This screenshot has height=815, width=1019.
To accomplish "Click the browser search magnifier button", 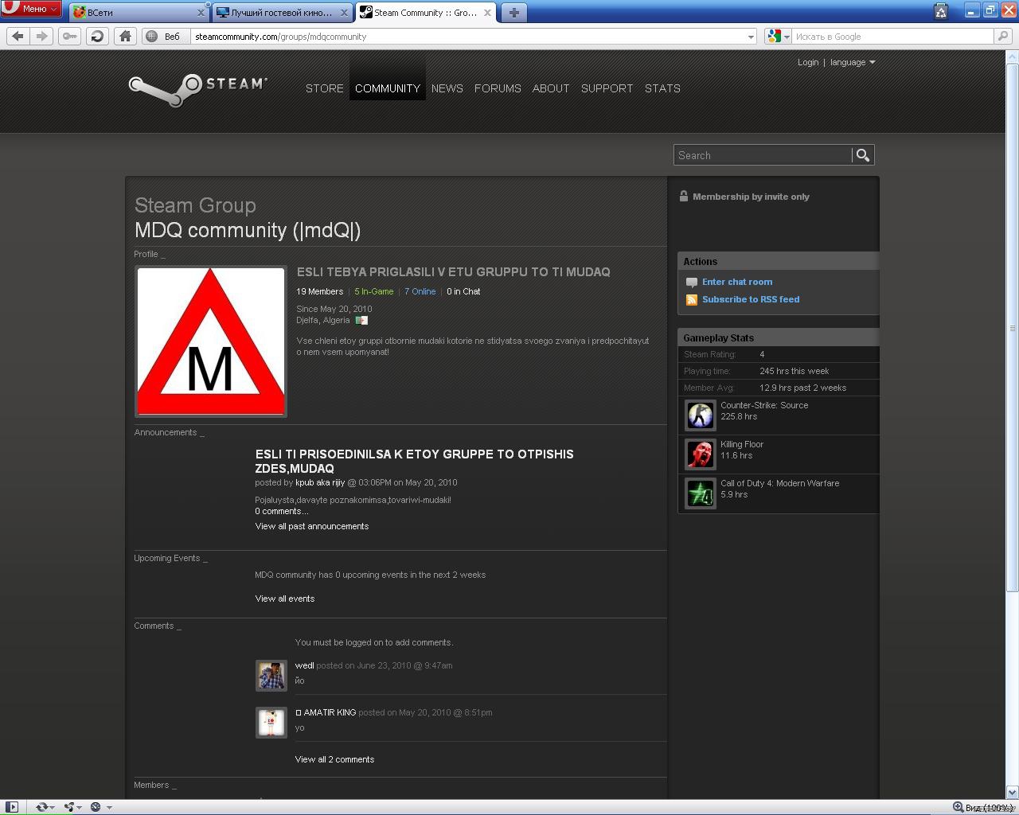I will coord(1003,36).
